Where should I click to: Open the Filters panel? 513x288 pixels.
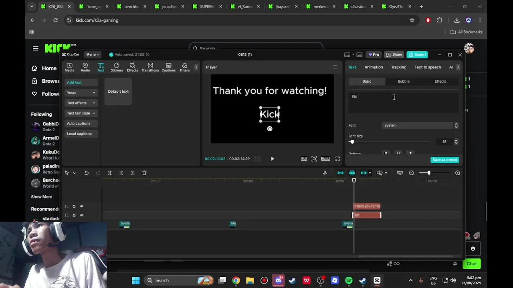point(184,67)
